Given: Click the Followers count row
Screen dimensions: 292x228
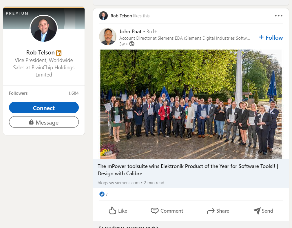Looking at the screenshot, I should tap(44, 93).
